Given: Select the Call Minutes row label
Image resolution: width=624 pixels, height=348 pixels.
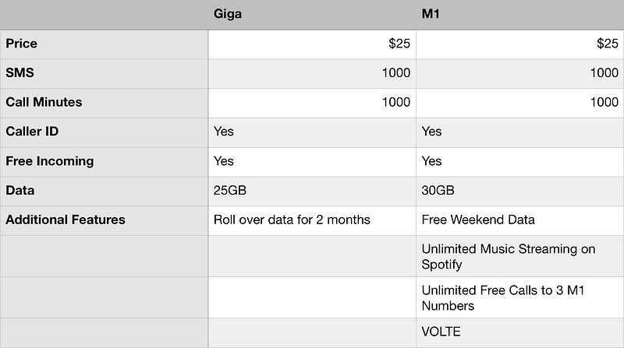Looking at the screenshot, I should tap(104, 102).
